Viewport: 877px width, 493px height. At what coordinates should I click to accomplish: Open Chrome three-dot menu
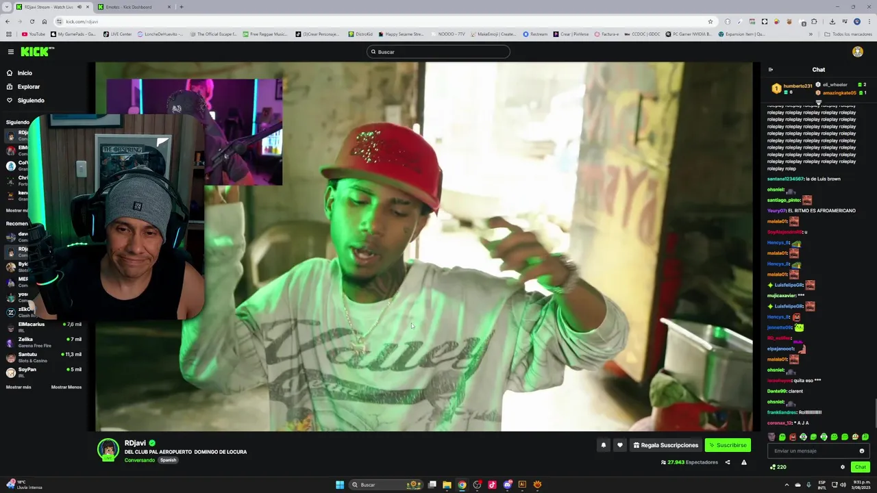tap(869, 21)
